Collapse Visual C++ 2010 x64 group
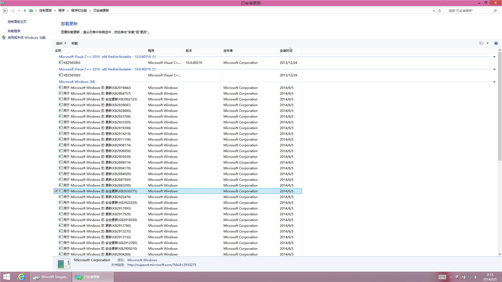 tap(494, 57)
